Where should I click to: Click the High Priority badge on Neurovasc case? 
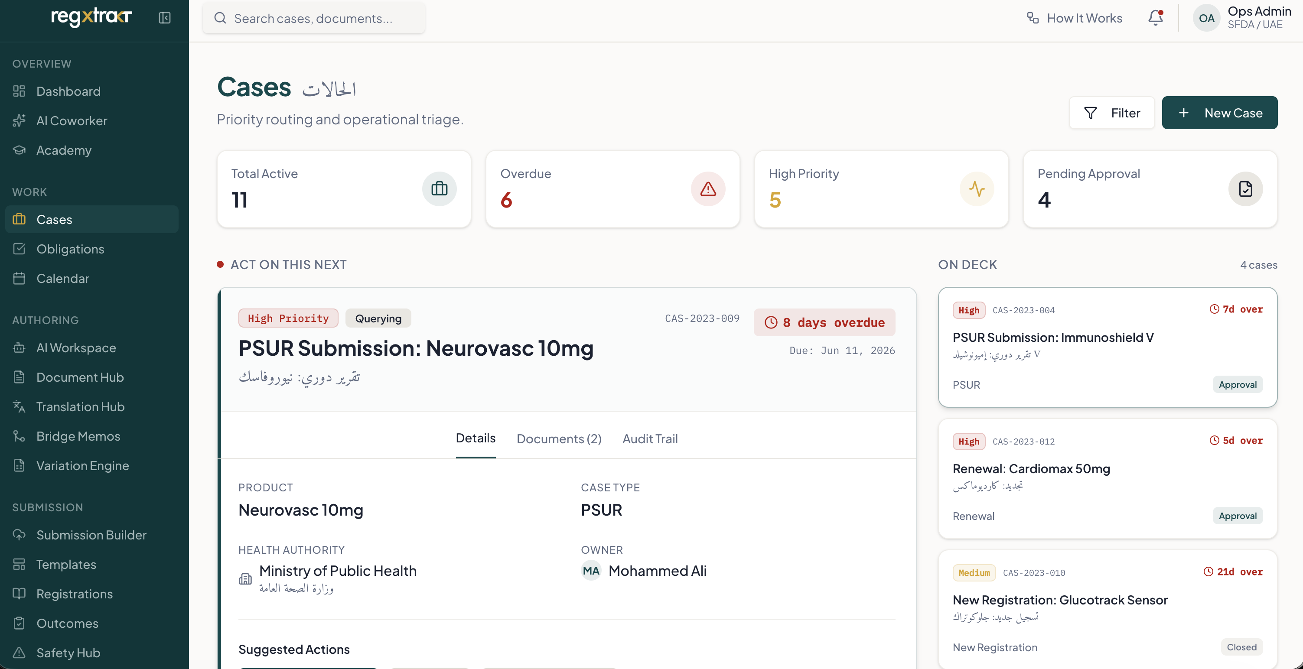coord(288,318)
